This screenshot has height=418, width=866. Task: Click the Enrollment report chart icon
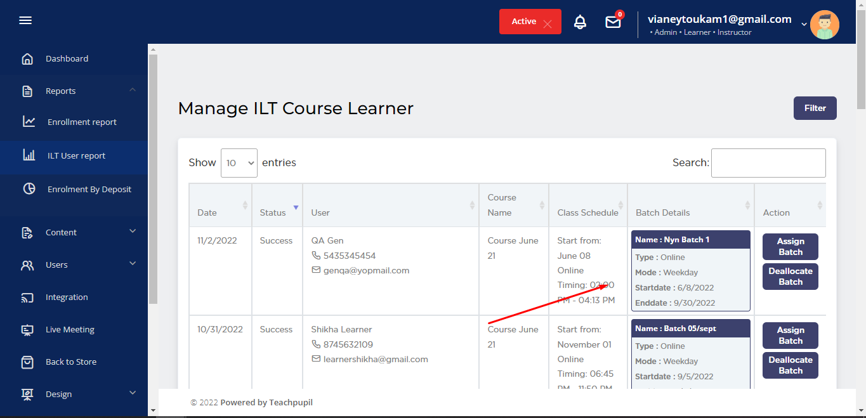coord(29,122)
